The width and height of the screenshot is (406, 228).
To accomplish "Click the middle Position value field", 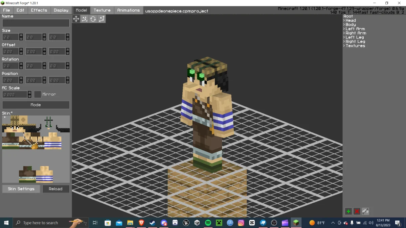I will [34, 80].
